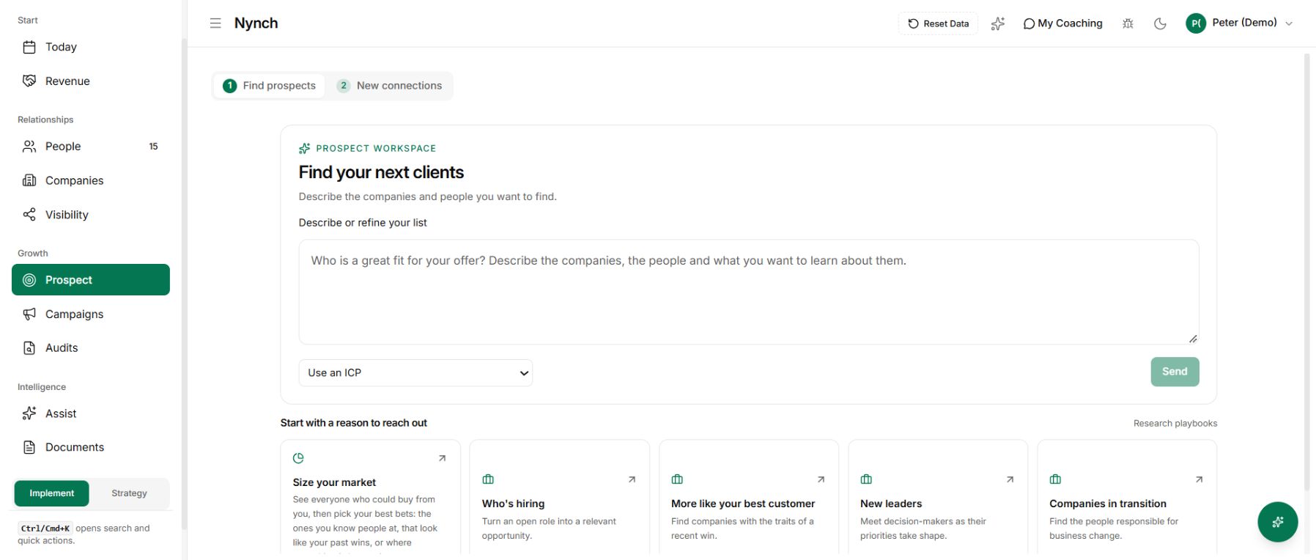Click the Size your market arrow icon
This screenshot has height=560, width=1316.
click(x=442, y=458)
